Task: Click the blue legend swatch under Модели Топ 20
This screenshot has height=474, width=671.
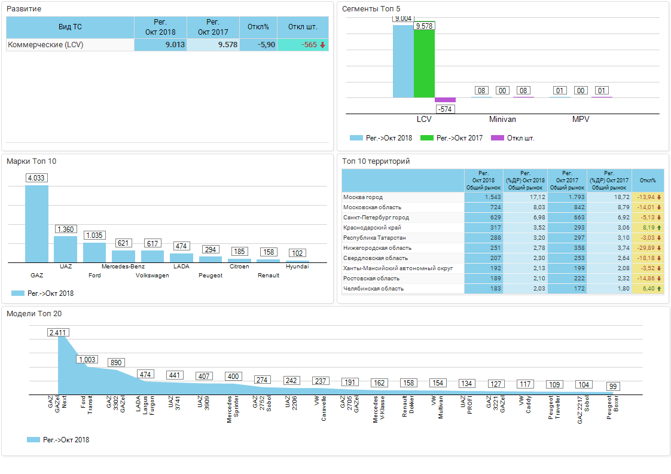Action: (33, 439)
